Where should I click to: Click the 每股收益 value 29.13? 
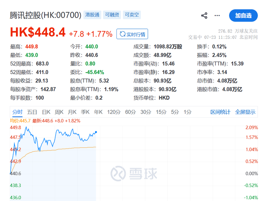pos(42,81)
